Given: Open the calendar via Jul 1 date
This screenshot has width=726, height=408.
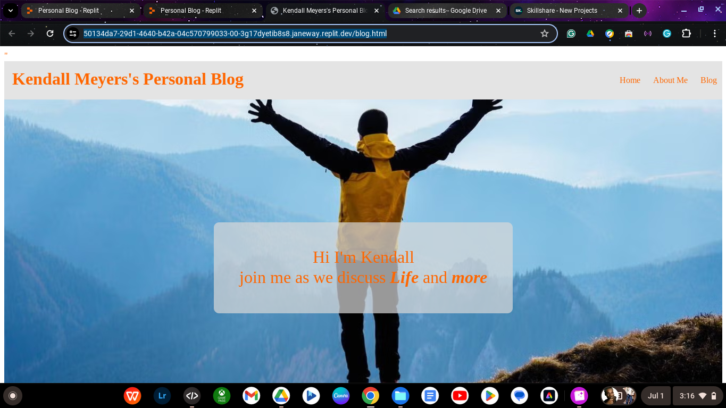Looking at the screenshot, I should [656, 396].
